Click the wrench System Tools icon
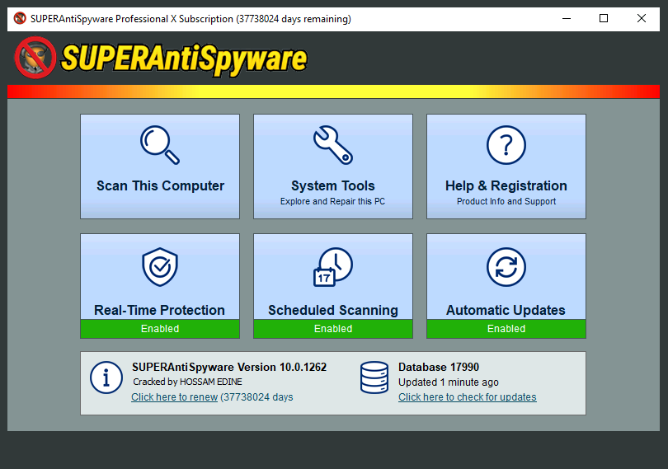This screenshot has height=469, width=668. pyautogui.click(x=332, y=145)
